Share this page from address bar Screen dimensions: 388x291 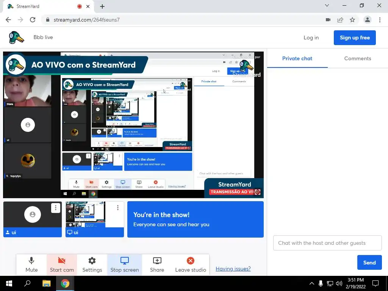pyautogui.click(x=340, y=20)
